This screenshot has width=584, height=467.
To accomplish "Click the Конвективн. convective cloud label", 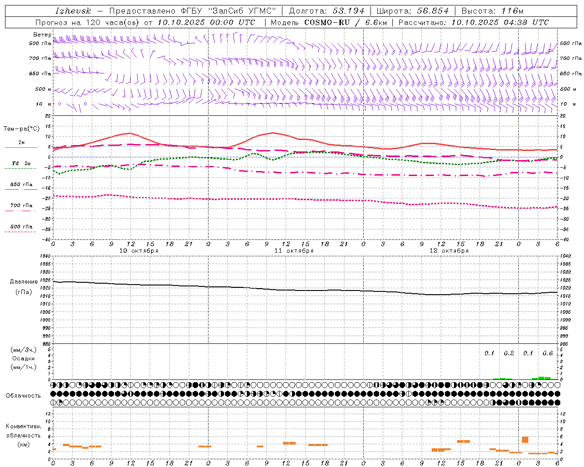I will pyautogui.click(x=24, y=426).
